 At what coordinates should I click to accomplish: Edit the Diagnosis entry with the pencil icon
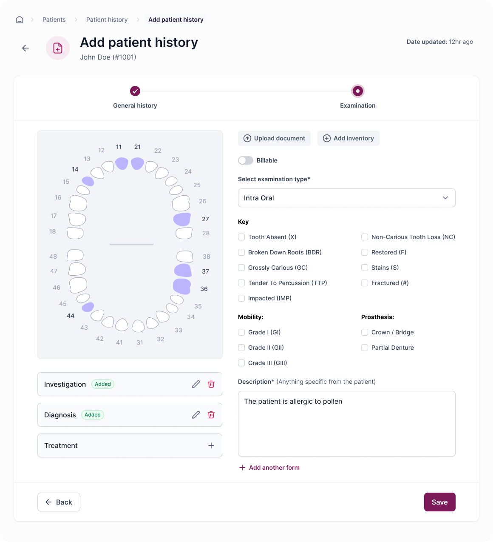click(x=196, y=415)
